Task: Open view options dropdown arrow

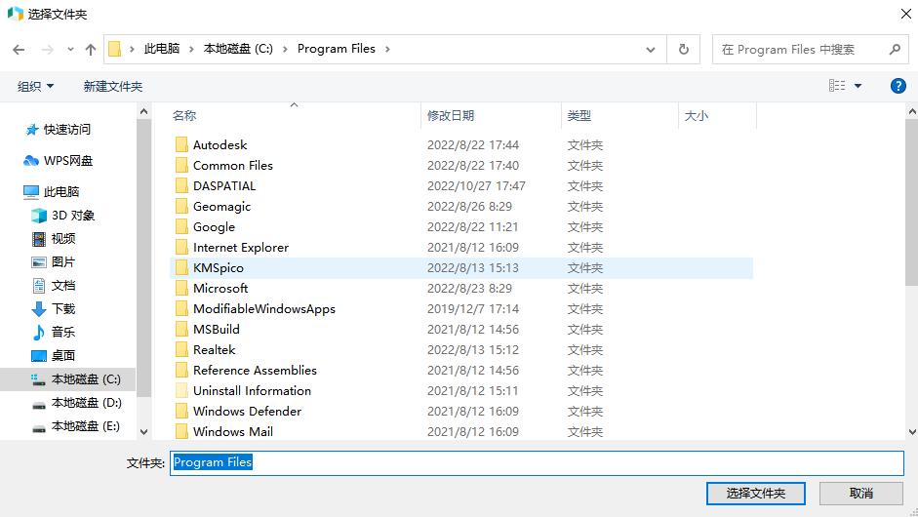Action: 858,86
